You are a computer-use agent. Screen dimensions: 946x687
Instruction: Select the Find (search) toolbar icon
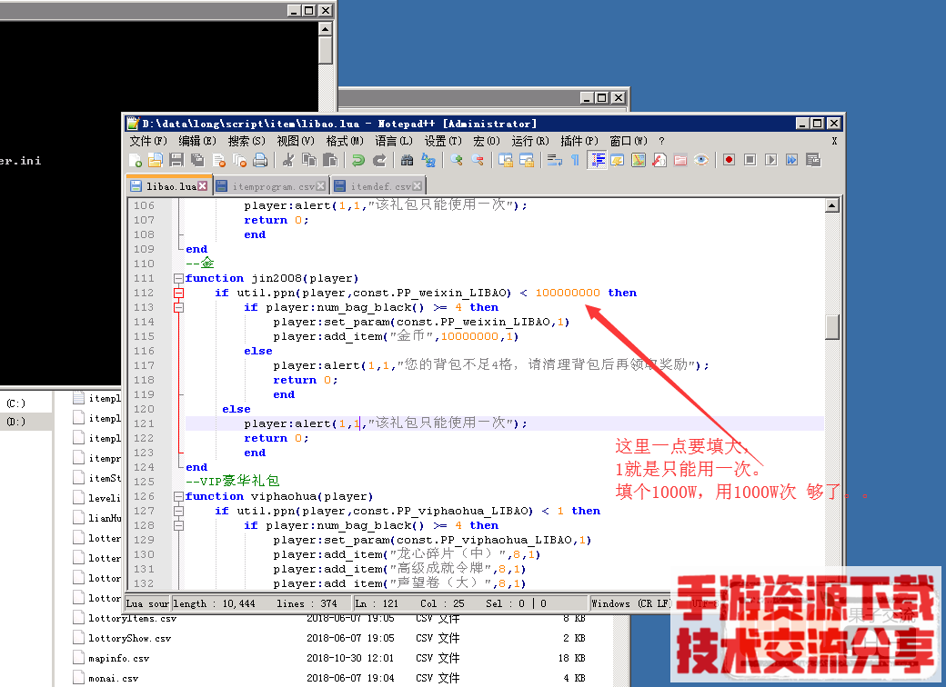(x=406, y=160)
